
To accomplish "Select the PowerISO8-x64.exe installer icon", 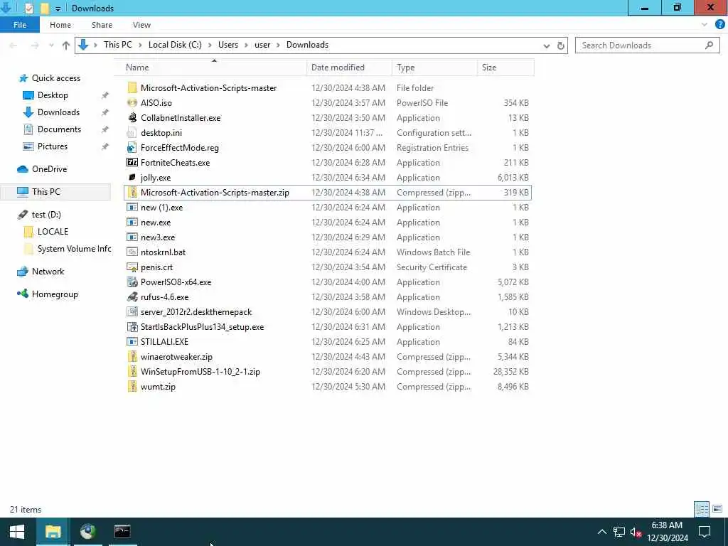I will point(132,282).
